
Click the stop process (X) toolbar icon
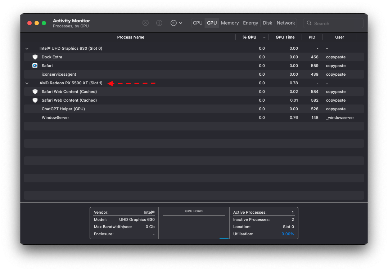pyautogui.click(x=145, y=23)
